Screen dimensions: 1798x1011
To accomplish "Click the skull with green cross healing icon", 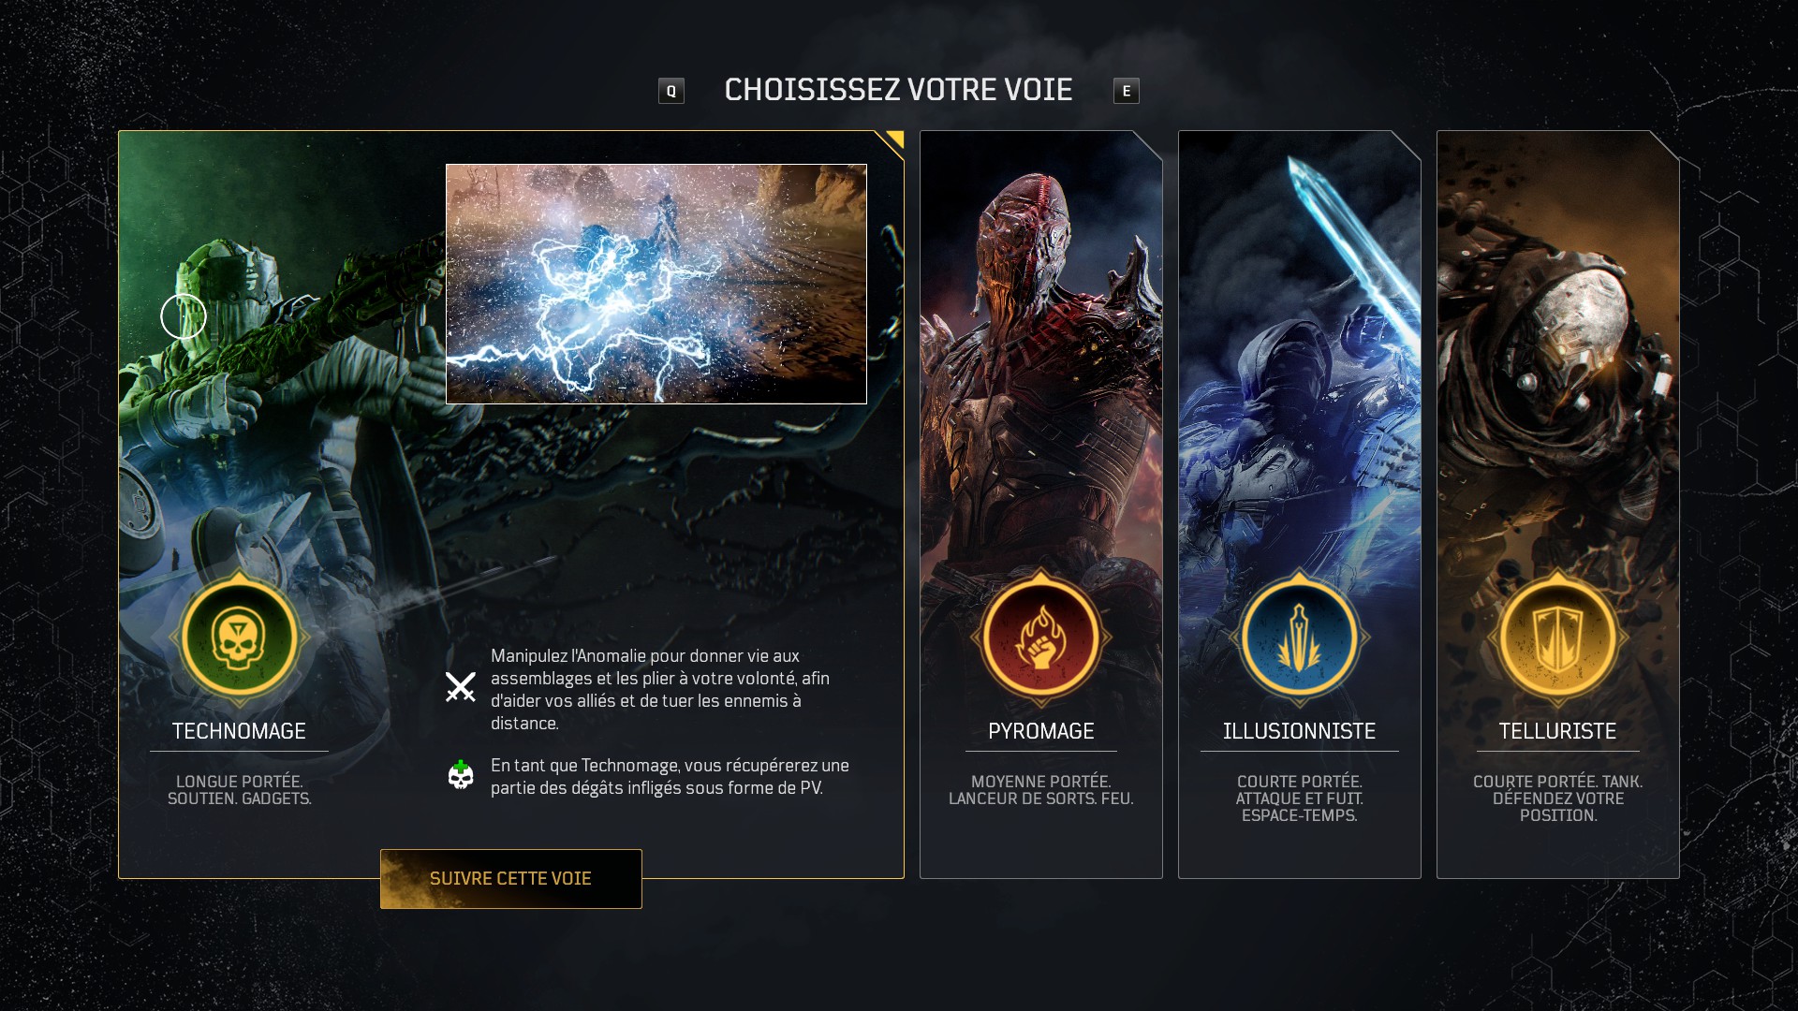I will 460,775.
